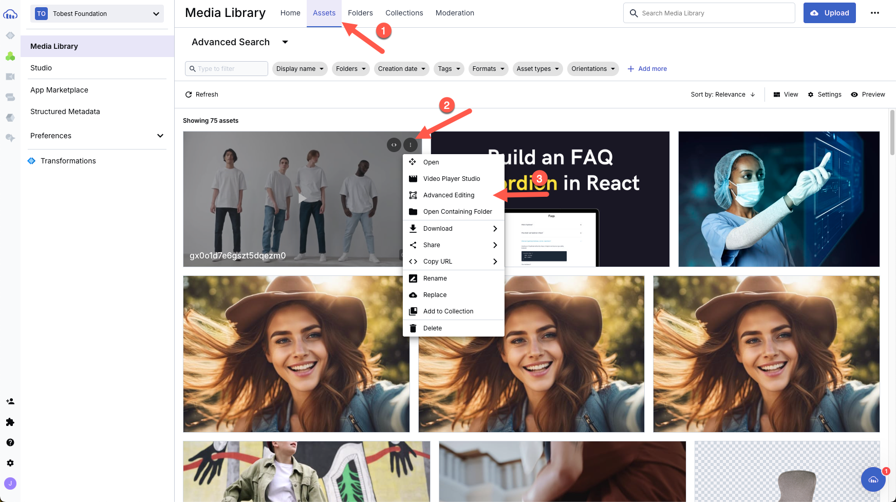Switch to the Folders tab
The height and width of the screenshot is (502, 896).
[x=360, y=13]
